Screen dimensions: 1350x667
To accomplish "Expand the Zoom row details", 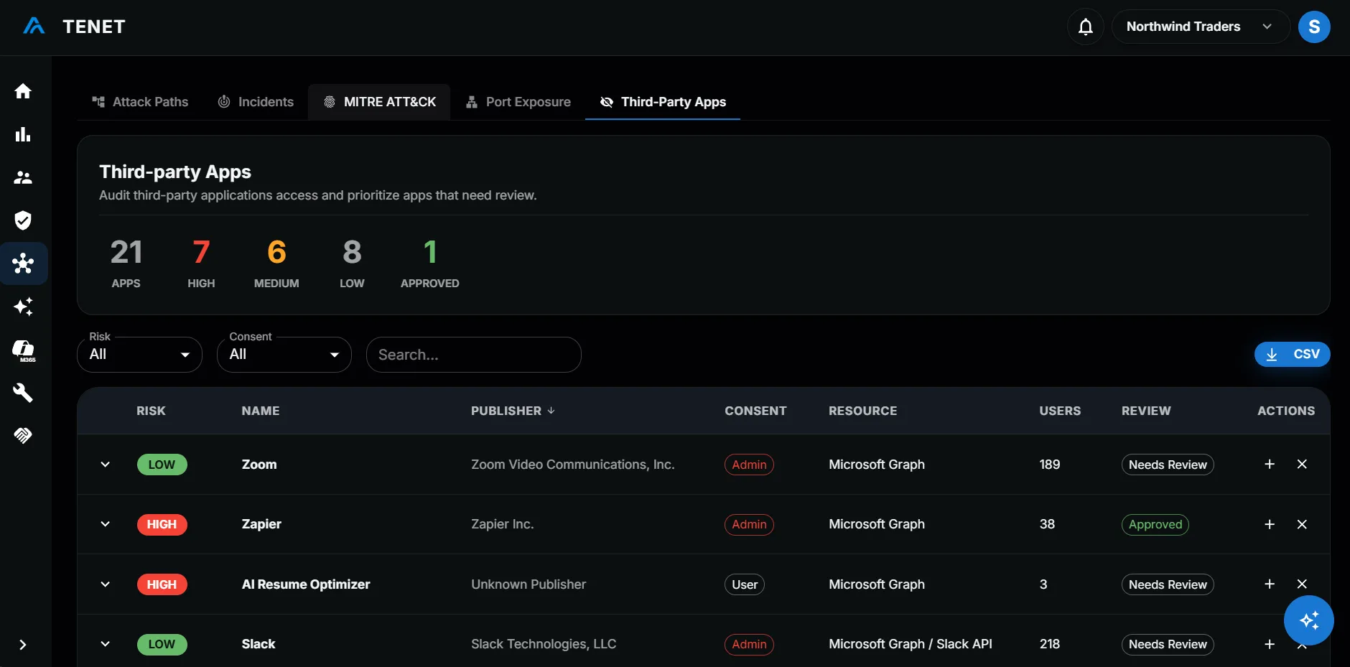I will 106,465.
